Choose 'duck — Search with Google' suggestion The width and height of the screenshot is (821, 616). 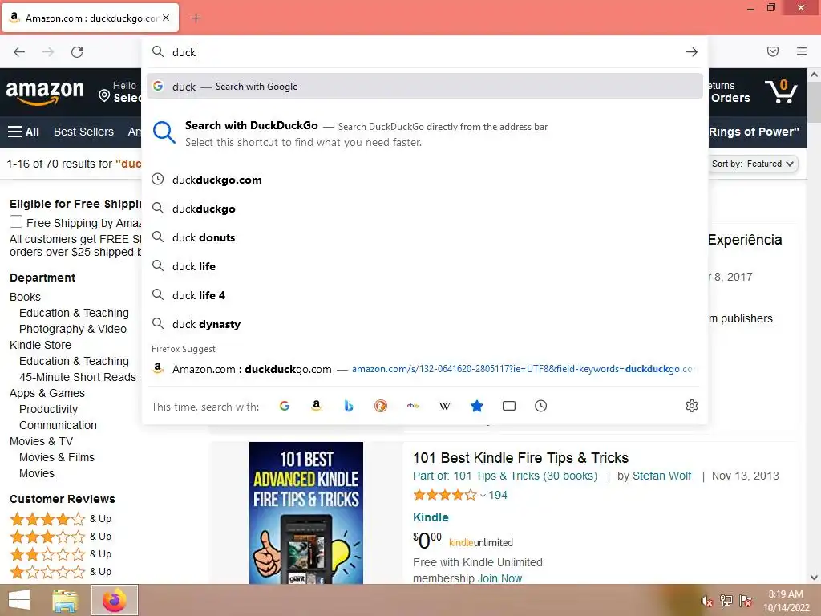click(425, 87)
